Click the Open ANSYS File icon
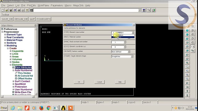Viewport: 198px width, 111px height. [x=6, y=10]
